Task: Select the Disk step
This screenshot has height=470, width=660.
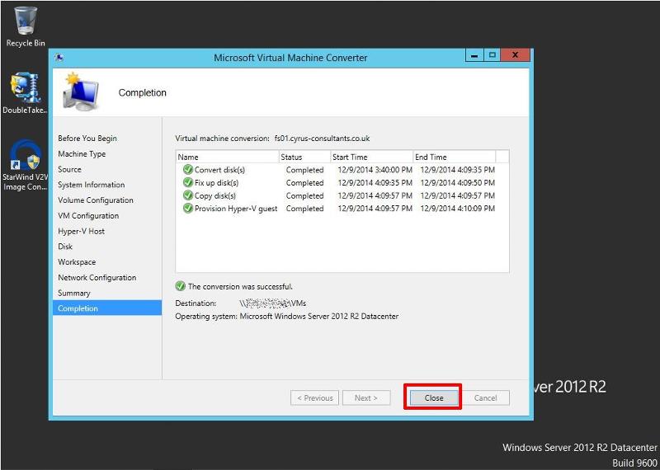Action: (x=65, y=247)
